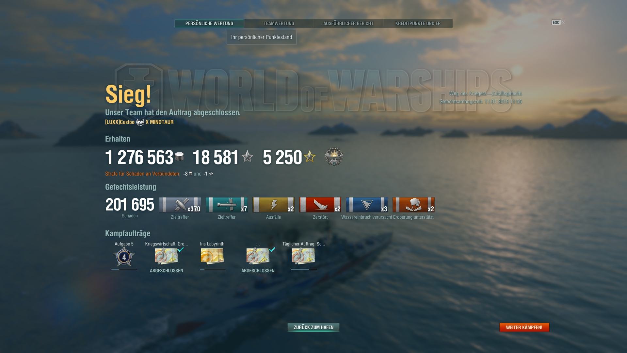Switch to Kreditpunkte und EP tab
Screen dimensions: 627x353
click(418, 24)
